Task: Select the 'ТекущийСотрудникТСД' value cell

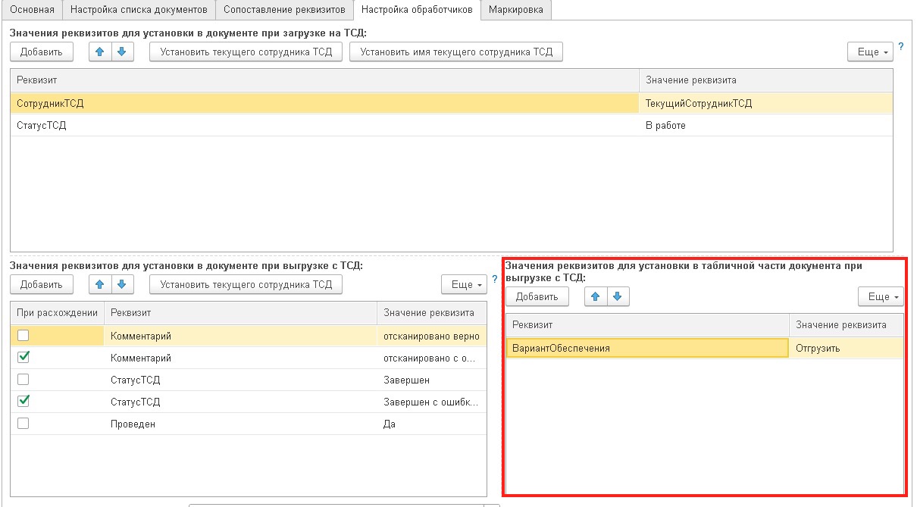Action: 766,103
